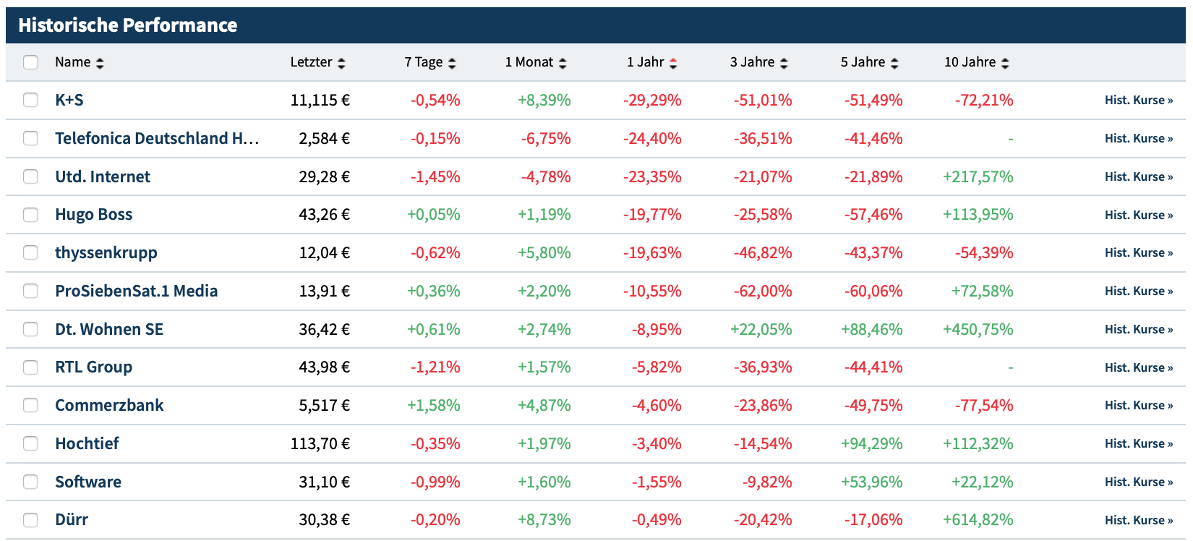Check the select-all checkbox in header
The width and height of the screenshot is (1193, 541).
click(30, 62)
